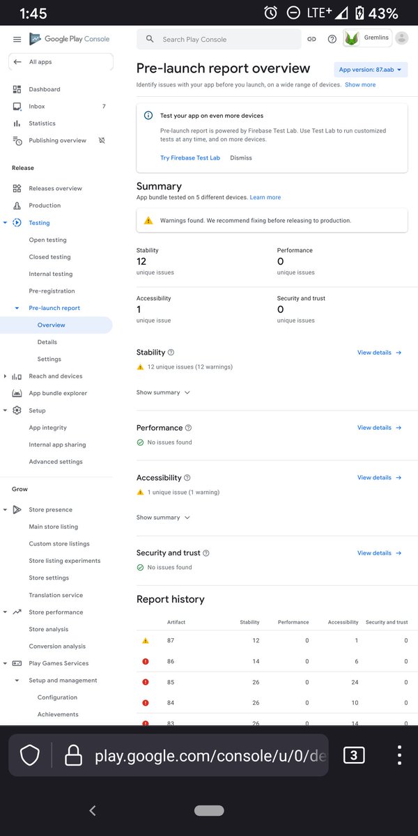This screenshot has height=836, width=418.
Task: Tap the Android back navigation arrow
Action: tap(93, 810)
